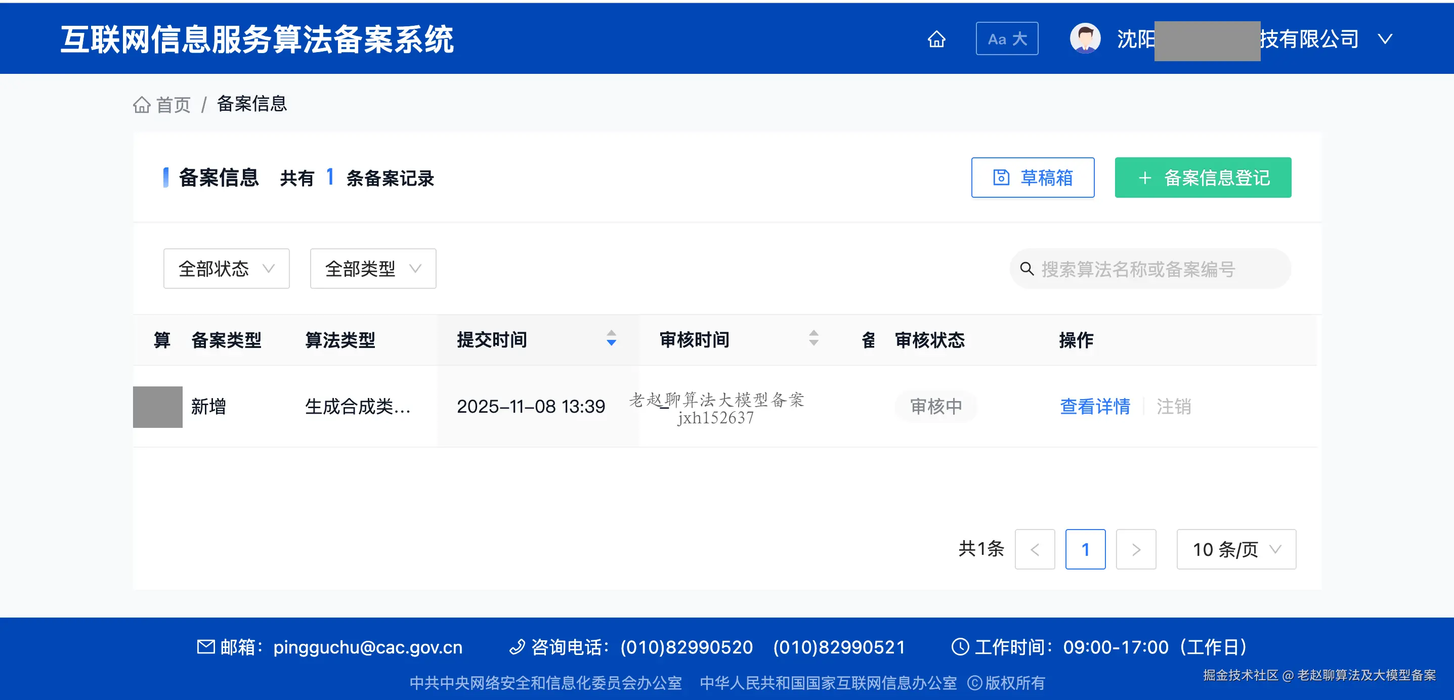Viewport: 1454px width, 700px height.
Task: Go to previous page arrow
Action: (x=1034, y=549)
